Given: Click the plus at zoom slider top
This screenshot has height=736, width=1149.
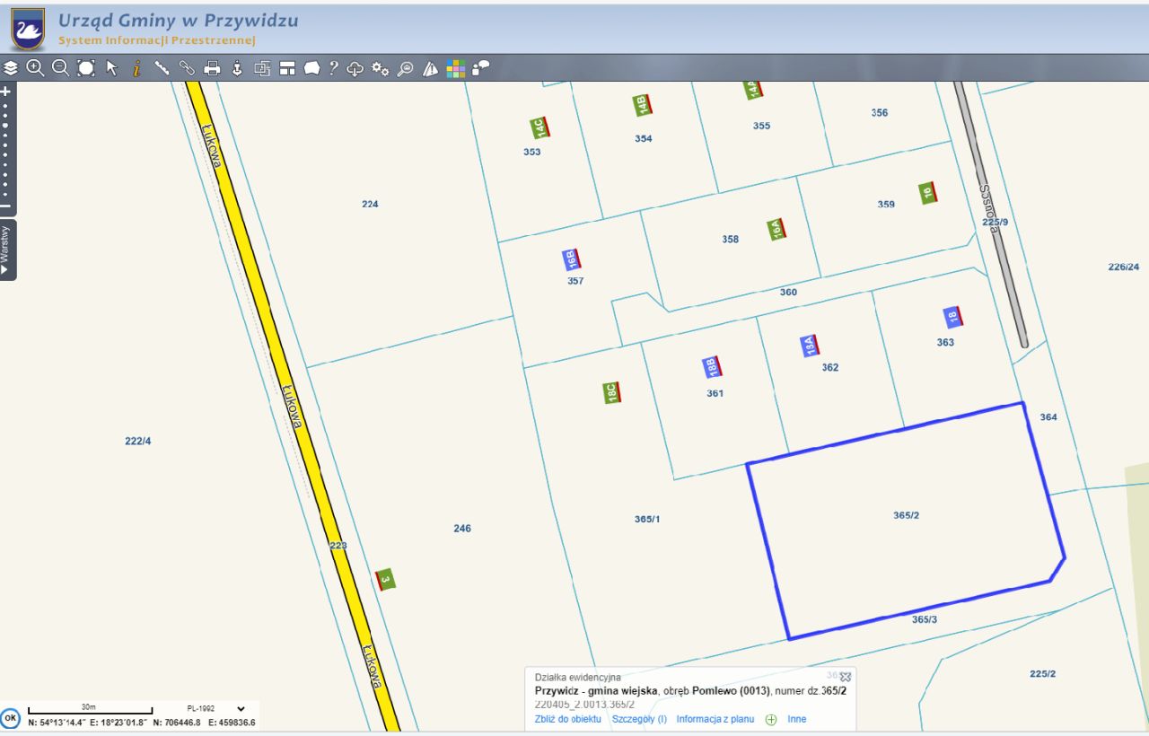Looking at the screenshot, I should 6,92.
